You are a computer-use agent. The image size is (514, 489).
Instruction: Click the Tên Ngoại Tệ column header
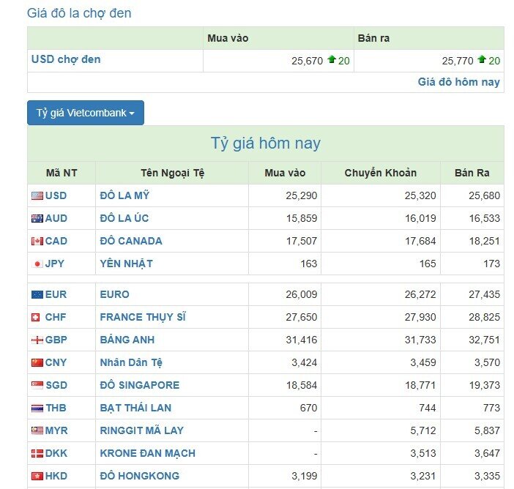pos(172,173)
